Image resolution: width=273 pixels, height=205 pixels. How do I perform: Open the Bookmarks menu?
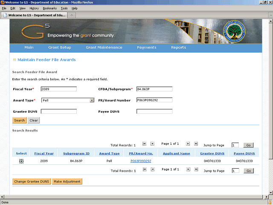pyautogui.click(x=50, y=9)
